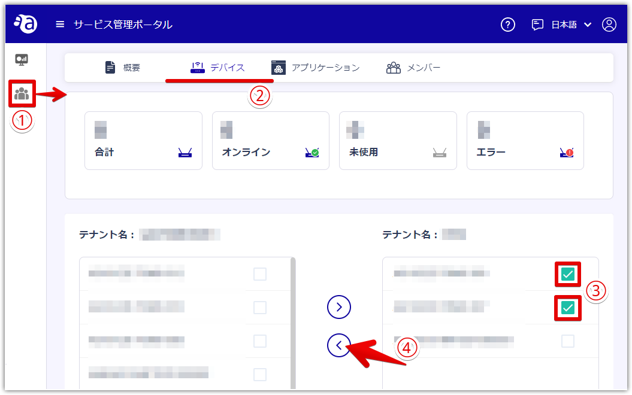Move devices right with the arrow button
This screenshot has width=632, height=395.
[x=339, y=307]
